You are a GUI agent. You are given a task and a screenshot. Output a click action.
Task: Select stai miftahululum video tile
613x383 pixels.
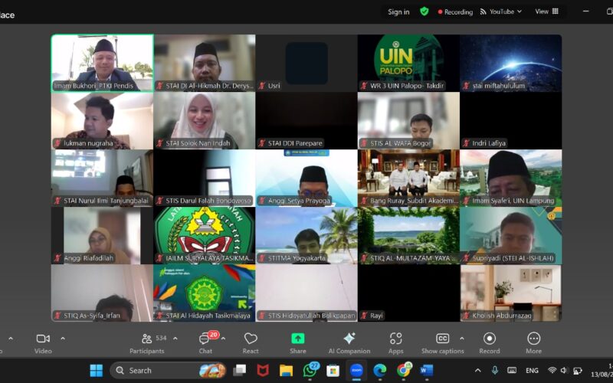[x=511, y=63]
